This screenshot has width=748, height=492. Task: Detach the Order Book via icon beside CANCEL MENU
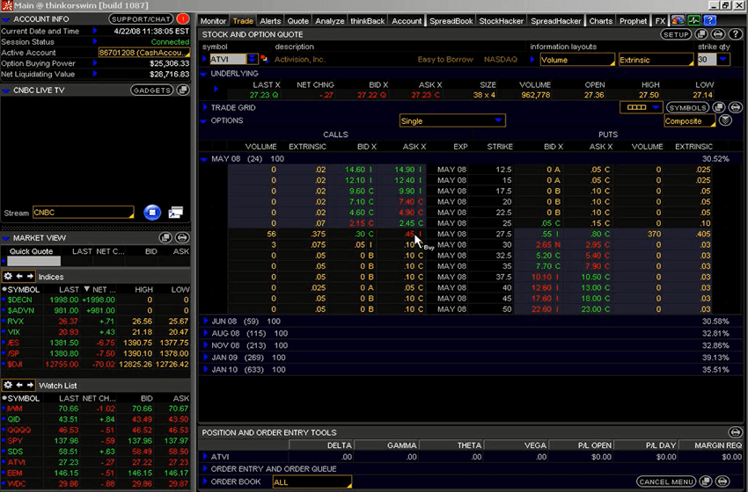(x=706, y=481)
